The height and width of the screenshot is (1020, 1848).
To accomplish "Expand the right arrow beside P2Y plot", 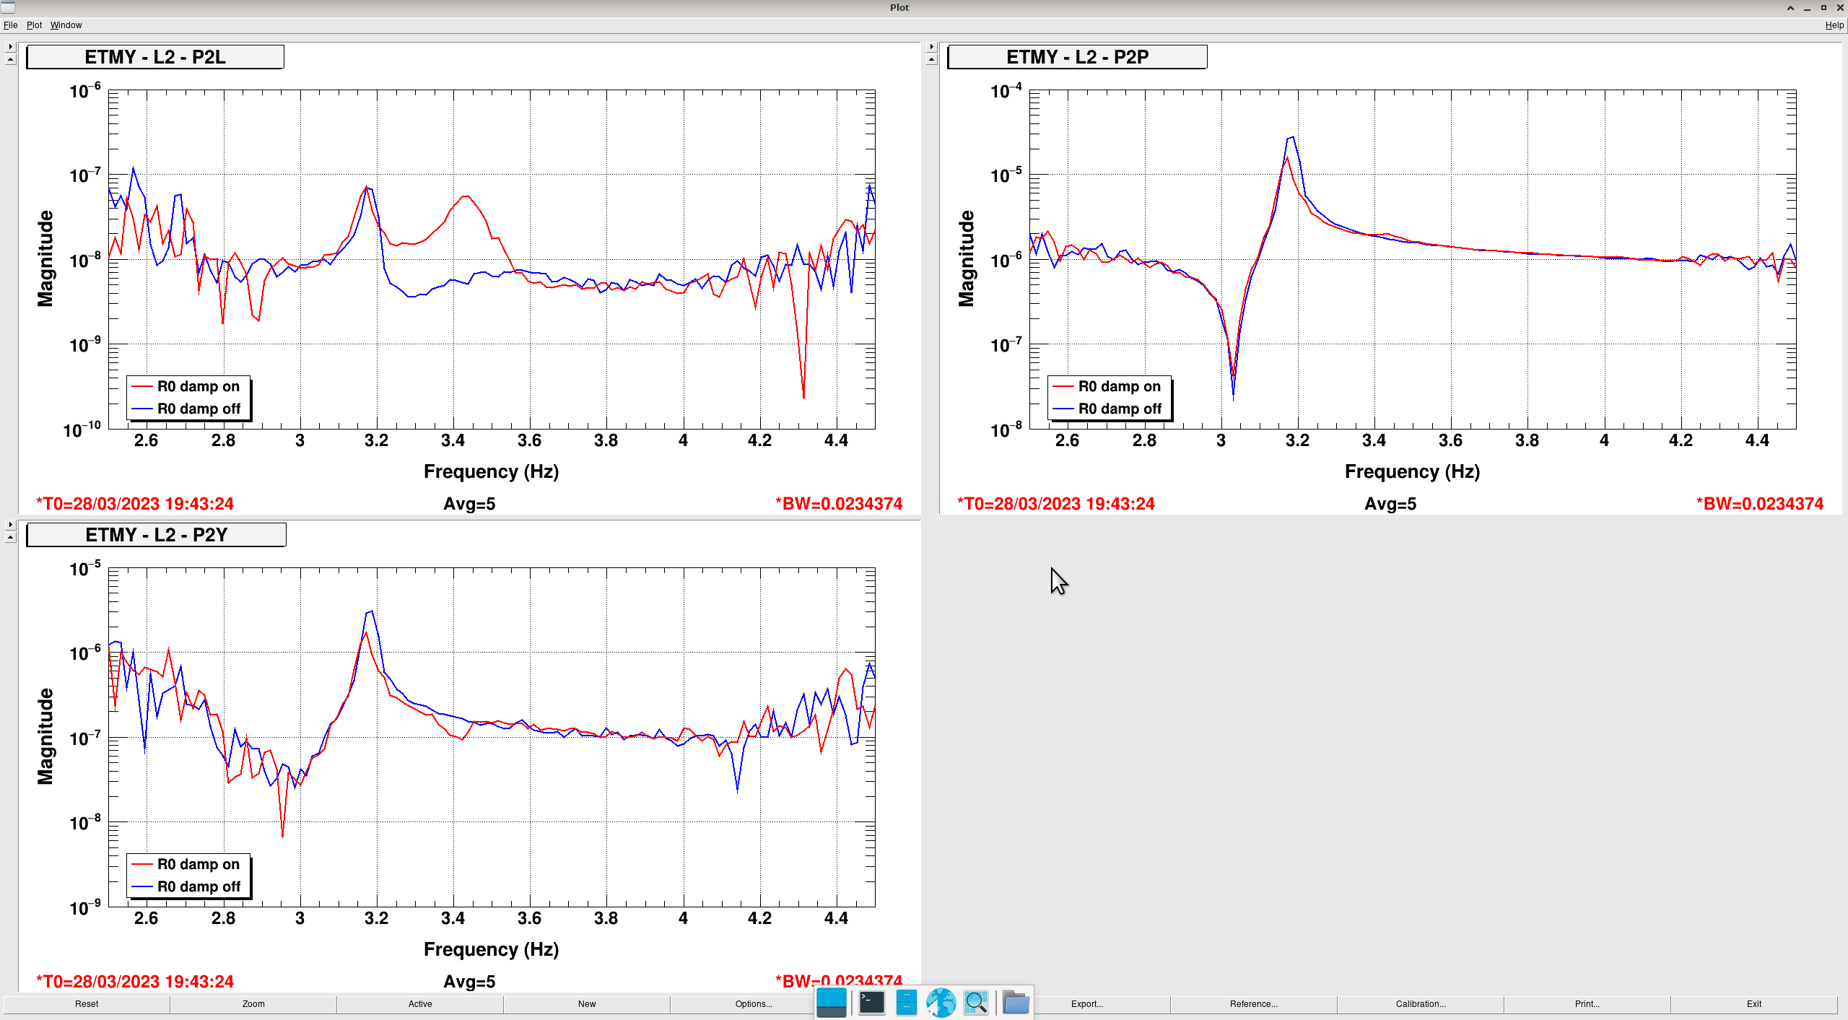I will tap(10, 524).
